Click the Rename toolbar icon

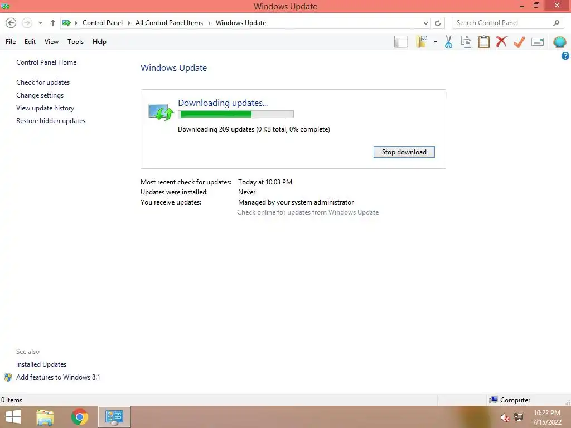(538, 42)
